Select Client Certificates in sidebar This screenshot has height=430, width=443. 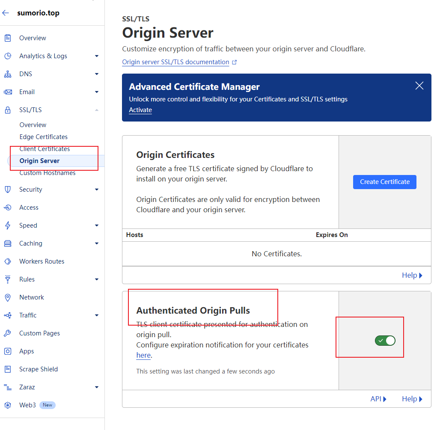coord(45,149)
